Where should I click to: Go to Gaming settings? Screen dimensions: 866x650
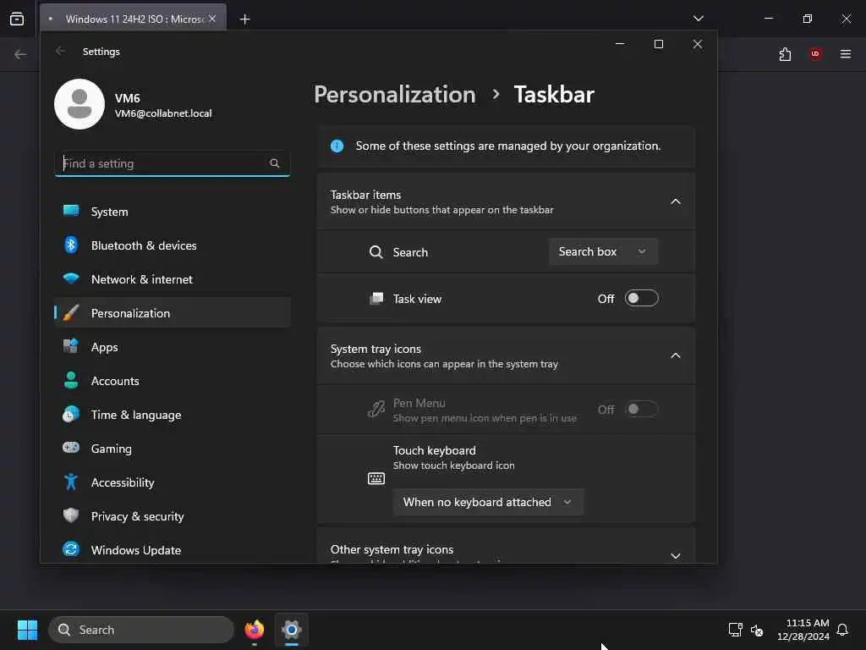(x=173, y=449)
